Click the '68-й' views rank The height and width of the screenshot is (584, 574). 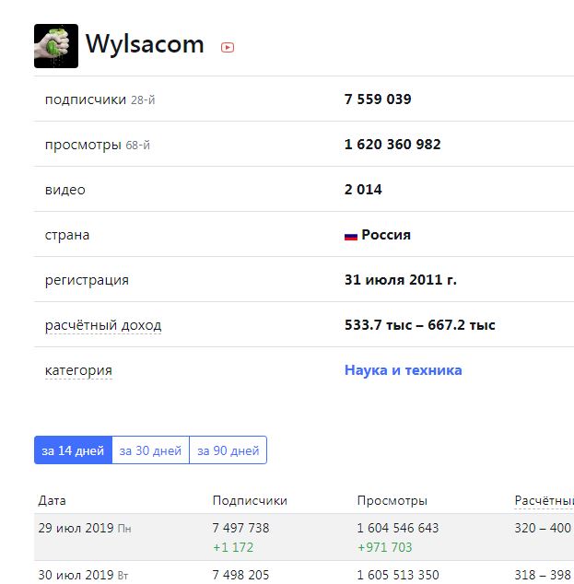coord(138,146)
